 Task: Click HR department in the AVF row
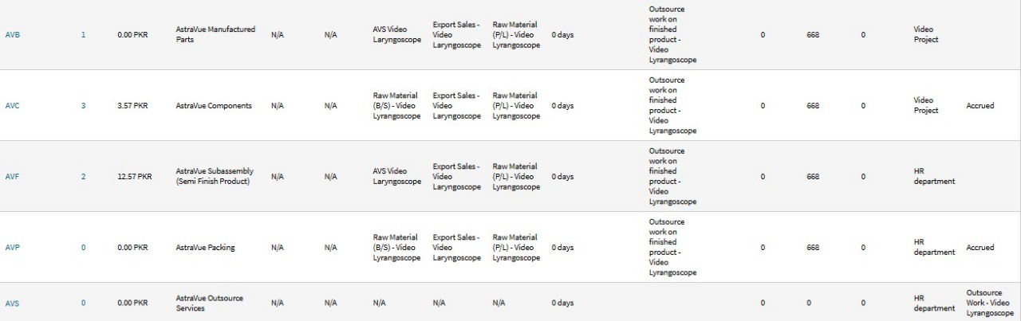pyautogui.click(x=933, y=177)
